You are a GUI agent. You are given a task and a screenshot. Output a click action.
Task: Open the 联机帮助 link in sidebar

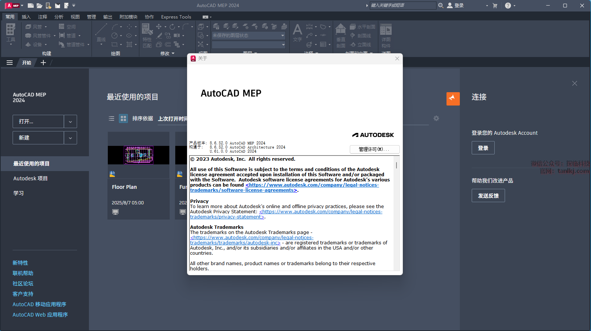23,273
